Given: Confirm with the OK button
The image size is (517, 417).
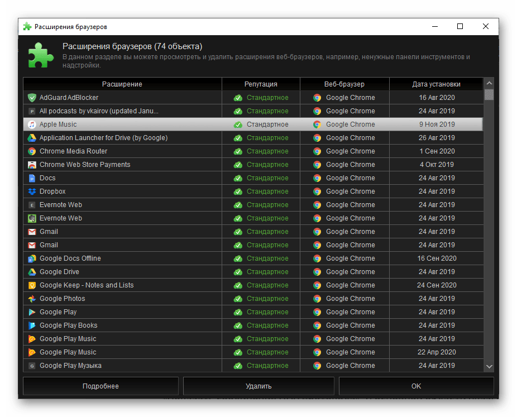Looking at the screenshot, I should pyautogui.click(x=416, y=386).
